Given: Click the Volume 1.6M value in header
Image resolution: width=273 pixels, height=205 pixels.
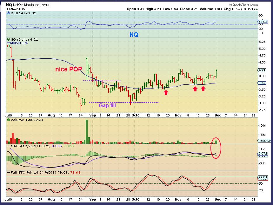Looking at the screenshot, I should (210, 9).
